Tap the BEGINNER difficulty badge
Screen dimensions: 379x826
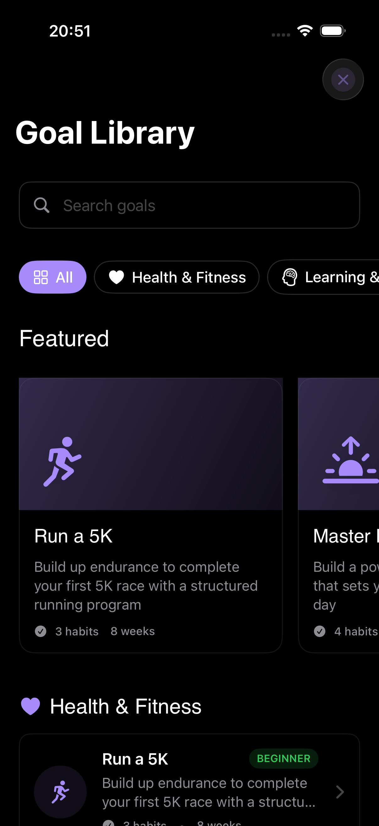[284, 759]
